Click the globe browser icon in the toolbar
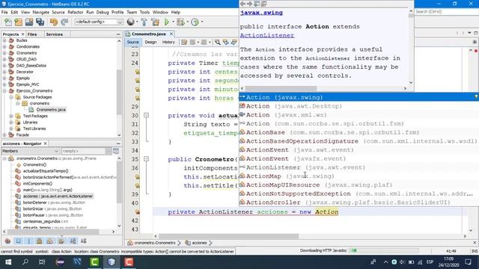 point(130,22)
